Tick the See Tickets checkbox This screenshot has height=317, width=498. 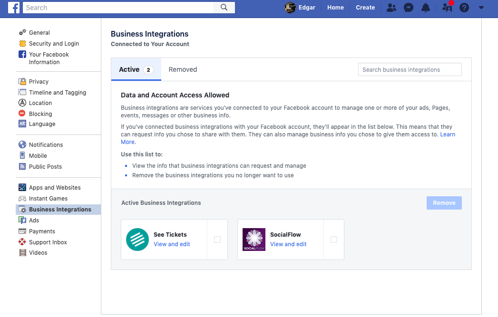tap(217, 240)
